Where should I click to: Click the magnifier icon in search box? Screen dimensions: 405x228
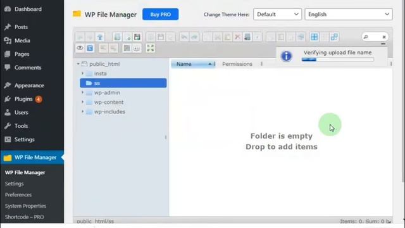pyautogui.click(x=366, y=37)
